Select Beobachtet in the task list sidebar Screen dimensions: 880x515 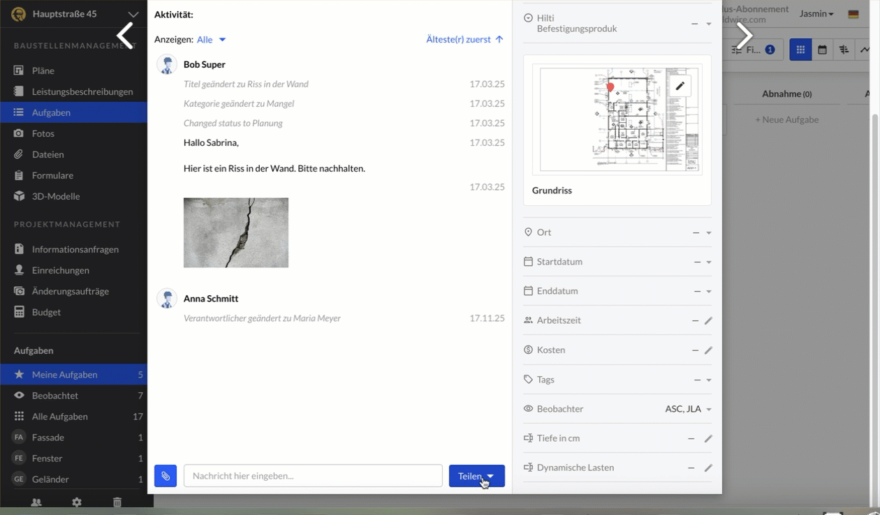pos(55,396)
